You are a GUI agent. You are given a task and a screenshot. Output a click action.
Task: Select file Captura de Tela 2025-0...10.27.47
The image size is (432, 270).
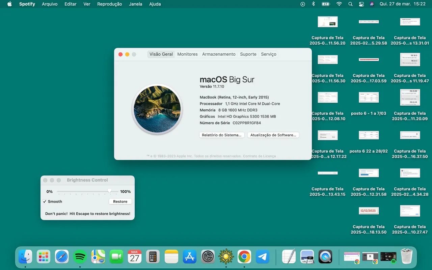coord(410,220)
